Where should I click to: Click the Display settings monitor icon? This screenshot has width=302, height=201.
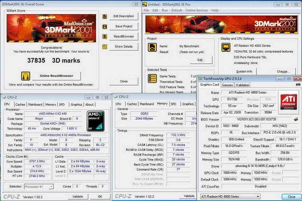pos(226,47)
